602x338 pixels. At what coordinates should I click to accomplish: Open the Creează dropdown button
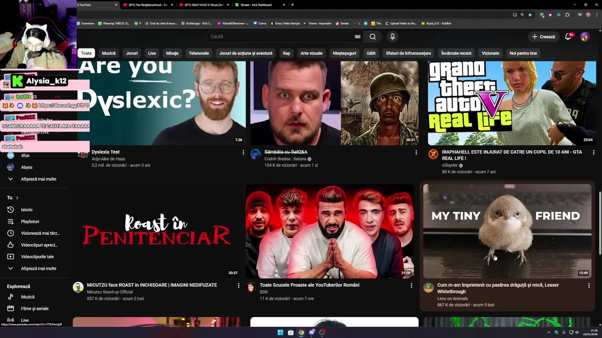coord(544,37)
